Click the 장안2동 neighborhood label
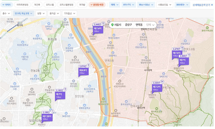Screen dimensions: 215x129 [x=79, y=96]
